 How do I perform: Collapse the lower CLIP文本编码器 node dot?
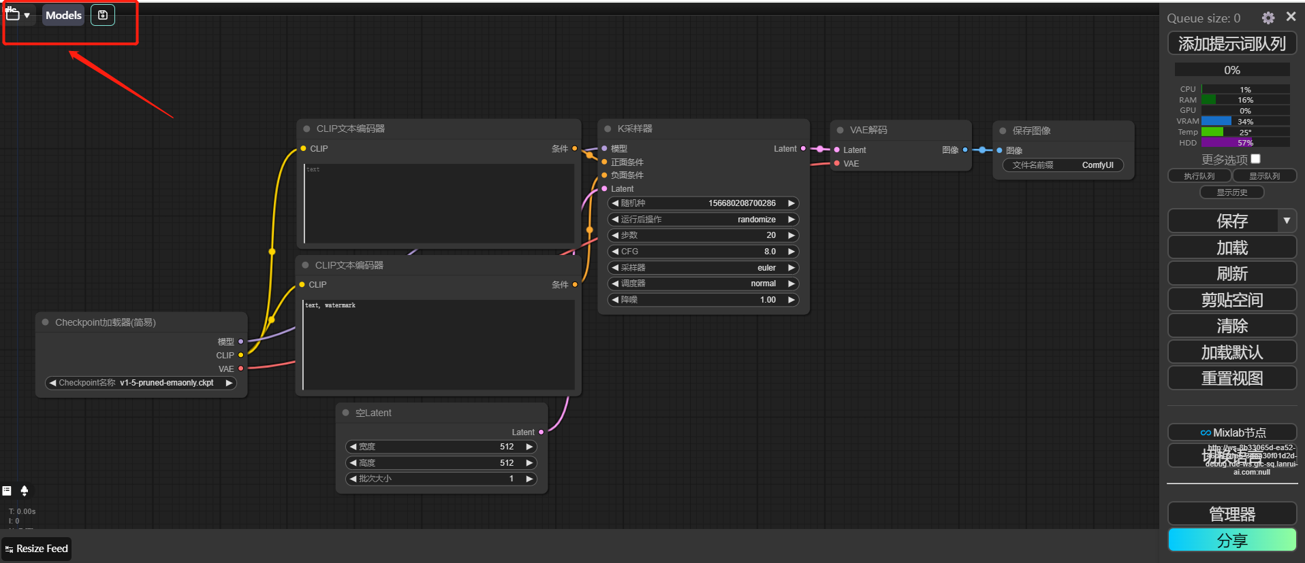tap(305, 265)
